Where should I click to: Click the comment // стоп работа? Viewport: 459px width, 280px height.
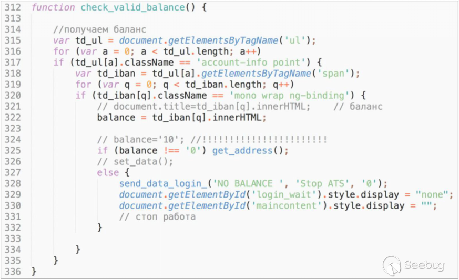click(x=158, y=216)
